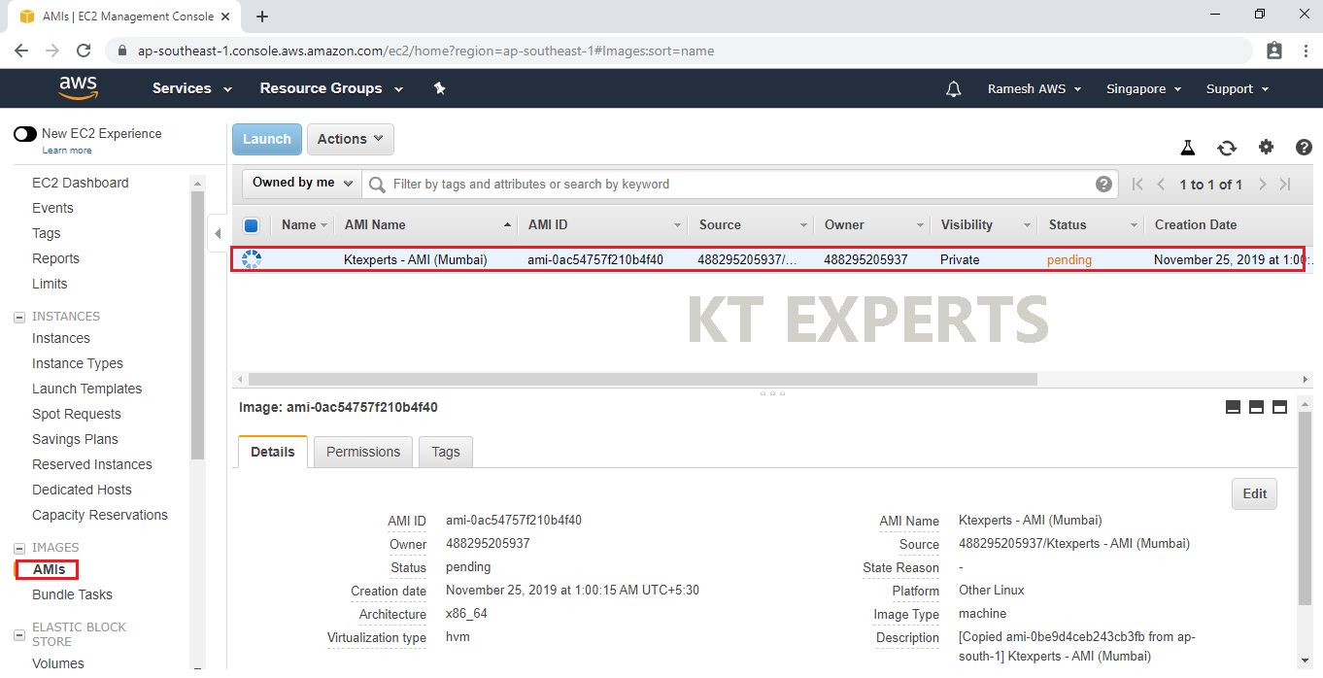Switch to the Permissions tab
Image resolution: width=1323 pixels, height=678 pixels.
coord(363,452)
